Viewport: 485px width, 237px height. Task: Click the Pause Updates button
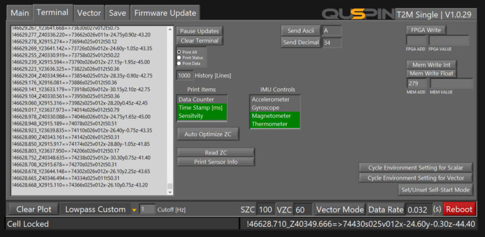click(x=200, y=31)
